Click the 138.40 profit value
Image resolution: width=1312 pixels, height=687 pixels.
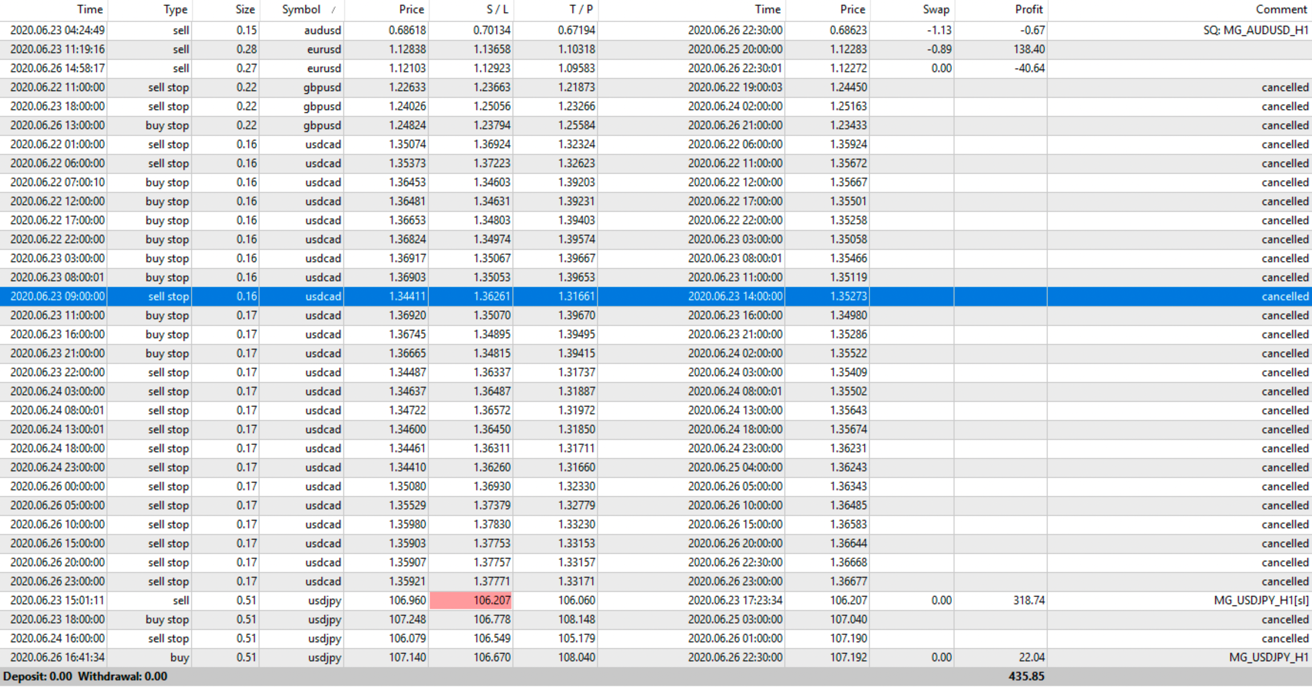click(1028, 49)
